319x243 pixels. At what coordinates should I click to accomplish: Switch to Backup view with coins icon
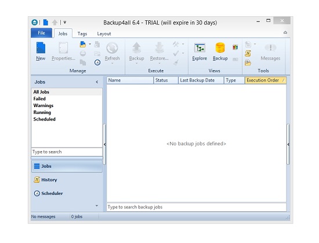click(x=220, y=51)
